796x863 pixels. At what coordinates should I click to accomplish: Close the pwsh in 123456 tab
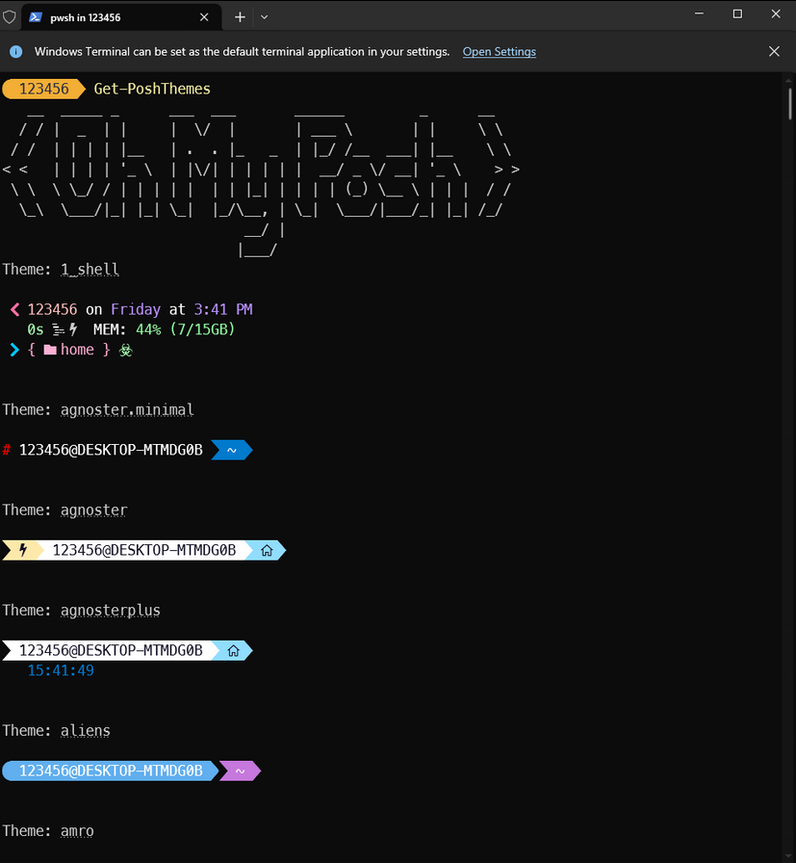click(202, 16)
